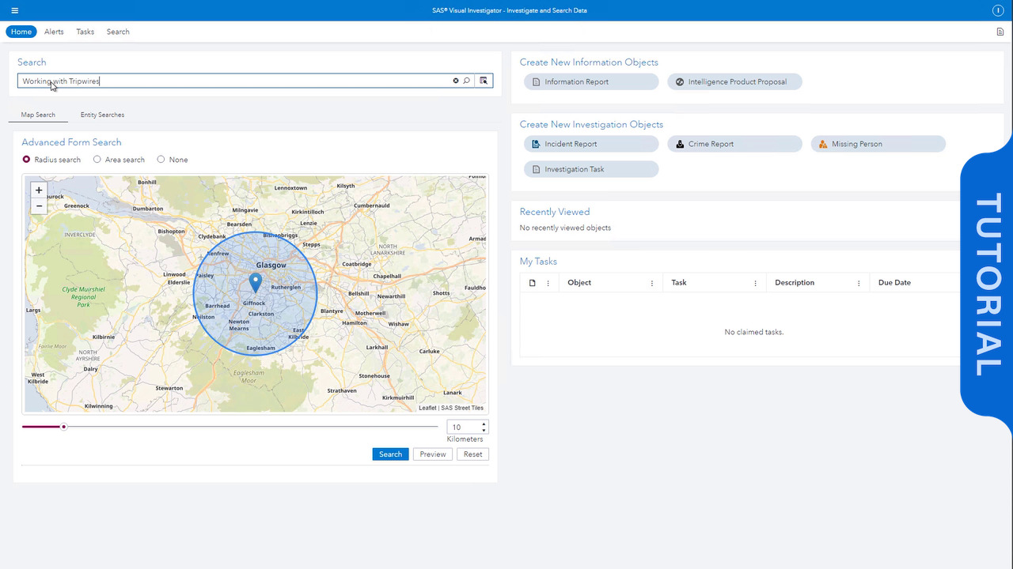This screenshot has width=1013, height=569.
Task: Click the Object column header
Action: (x=579, y=282)
